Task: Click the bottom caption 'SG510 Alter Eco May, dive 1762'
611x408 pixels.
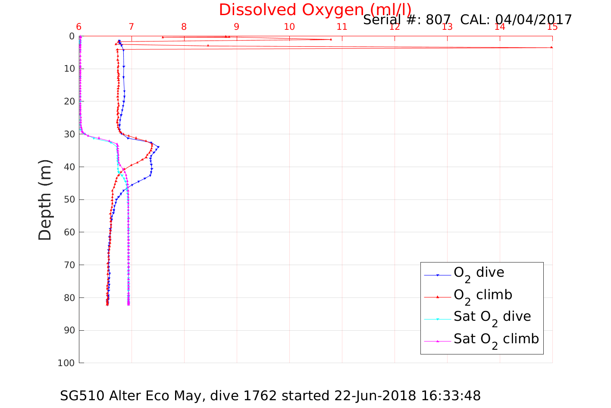Action: (169, 395)
